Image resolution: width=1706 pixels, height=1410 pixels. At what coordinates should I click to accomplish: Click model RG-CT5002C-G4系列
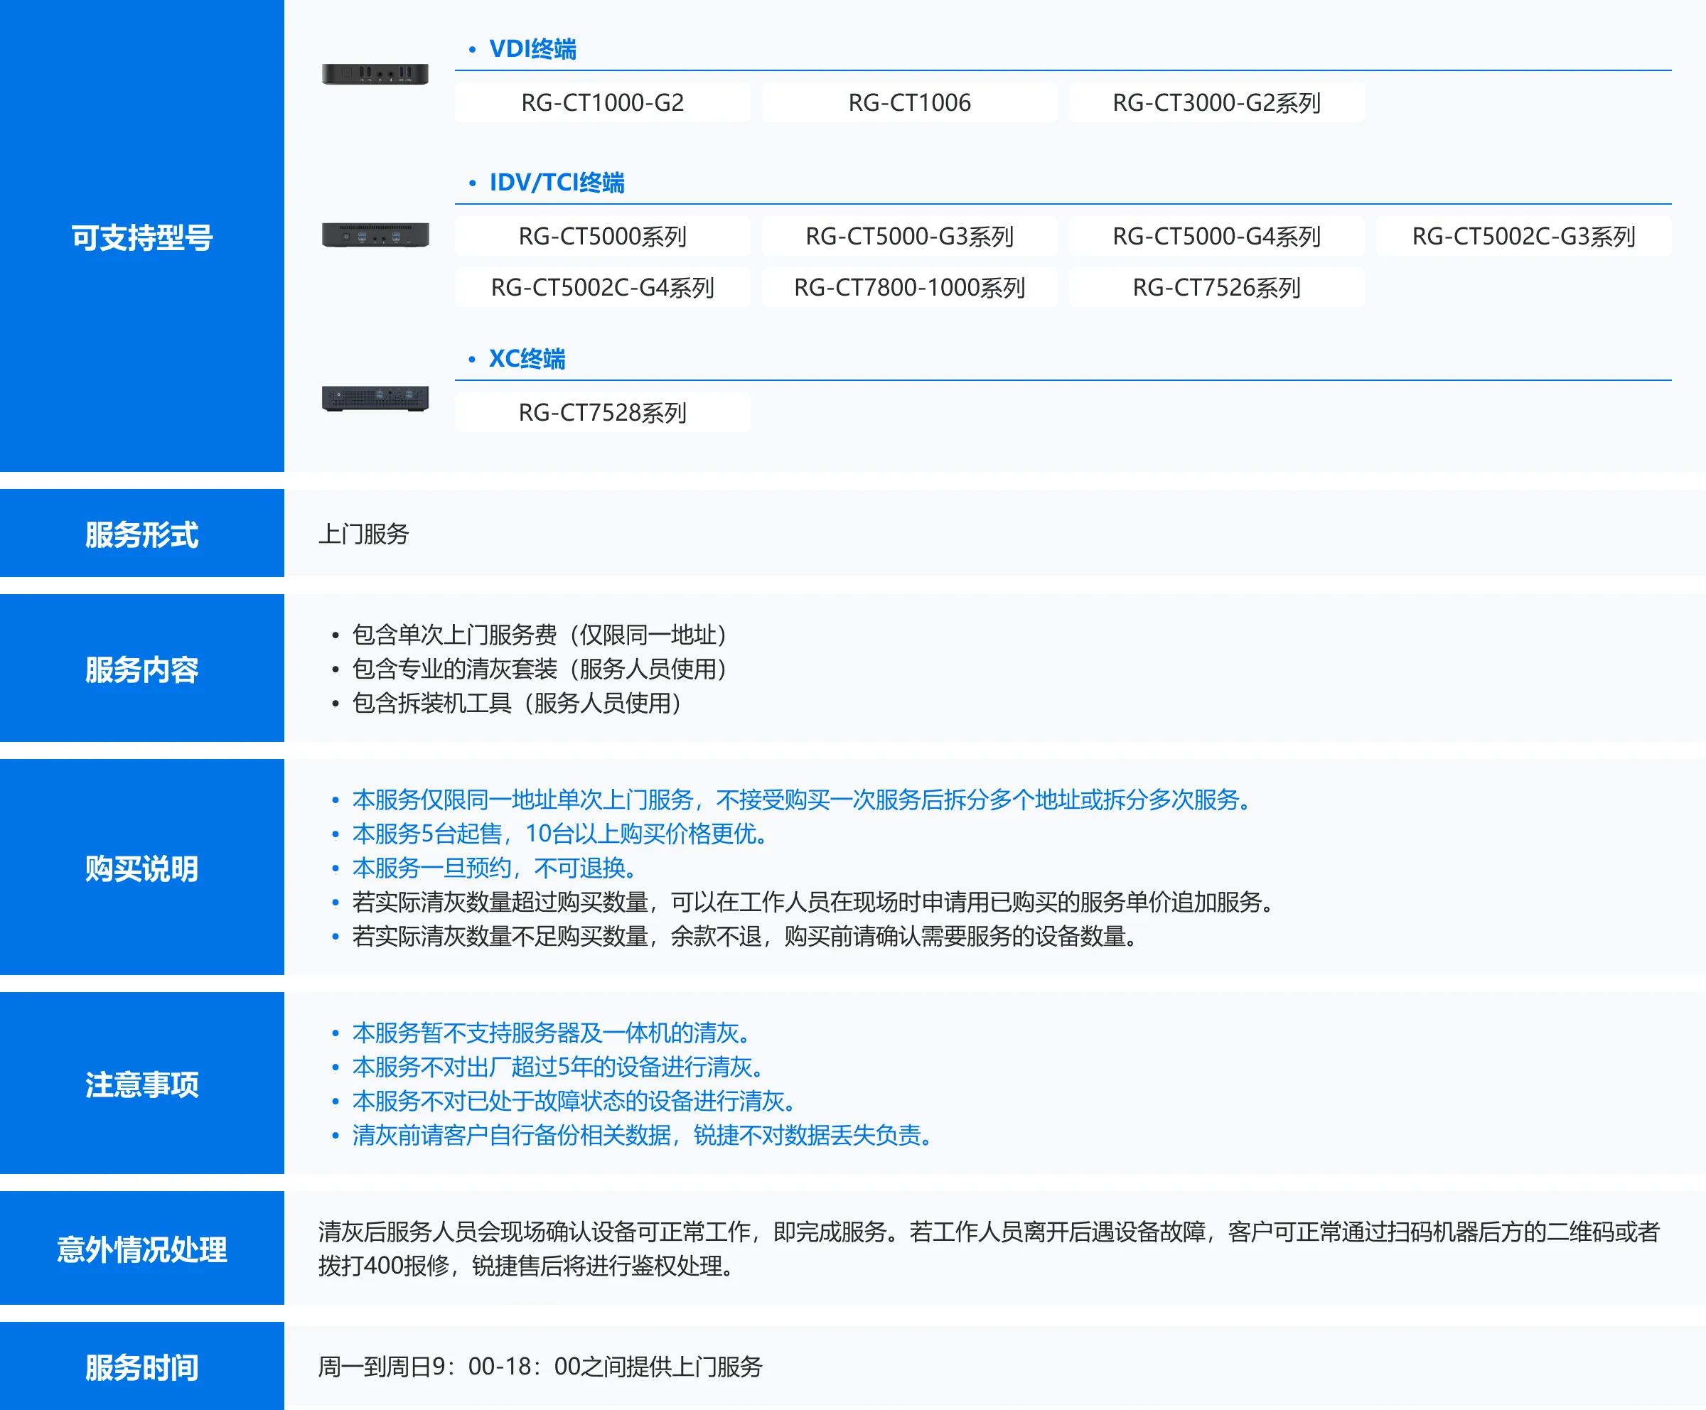click(x=603, y=288)
